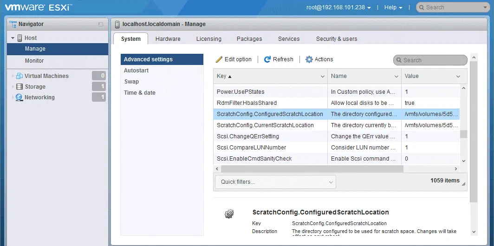Switch to the Hardware tab
Viewport: 494px width, 246px height.
point(168,39)
